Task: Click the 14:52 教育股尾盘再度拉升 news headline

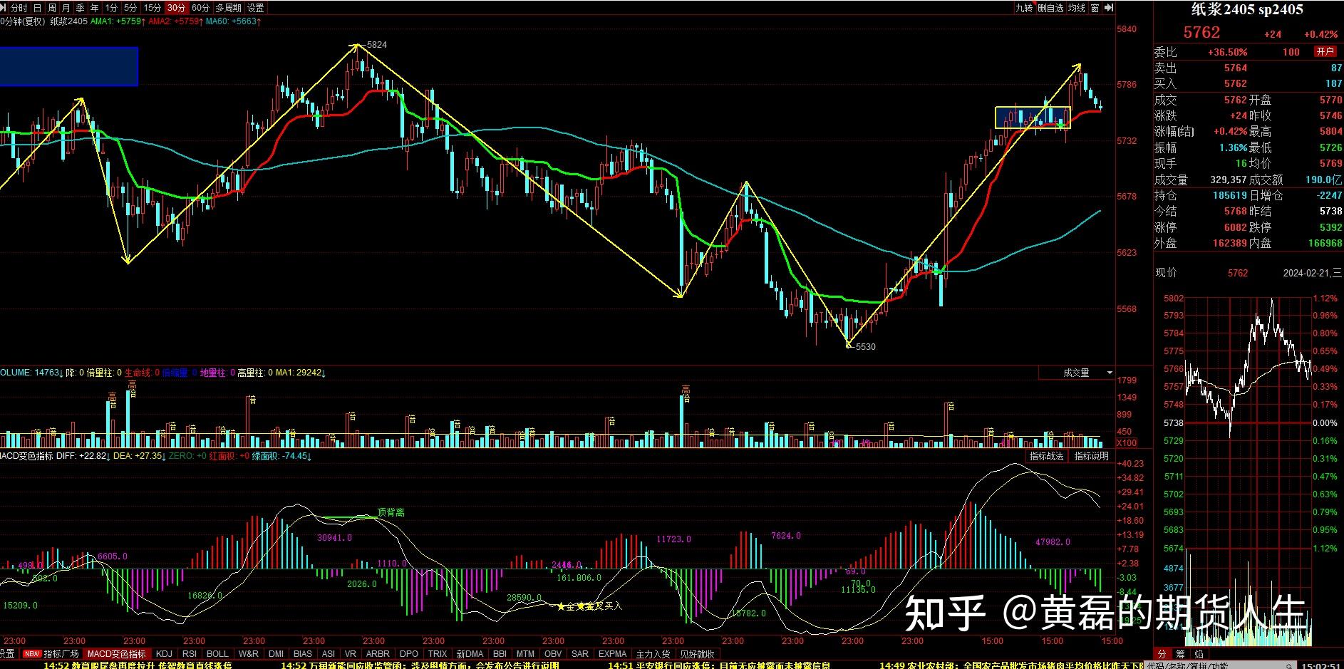Action: click(138, 665)
